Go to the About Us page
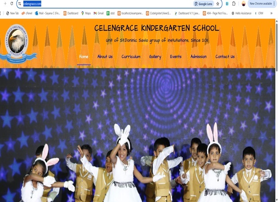Screen dimensions: 278x202 point(105,57)
